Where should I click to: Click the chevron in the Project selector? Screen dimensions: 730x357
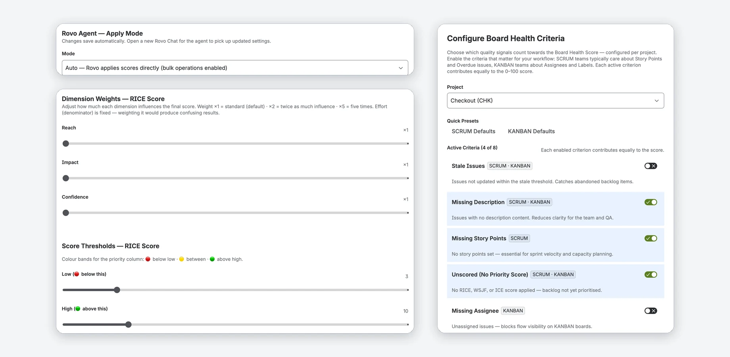coord(657,101)
